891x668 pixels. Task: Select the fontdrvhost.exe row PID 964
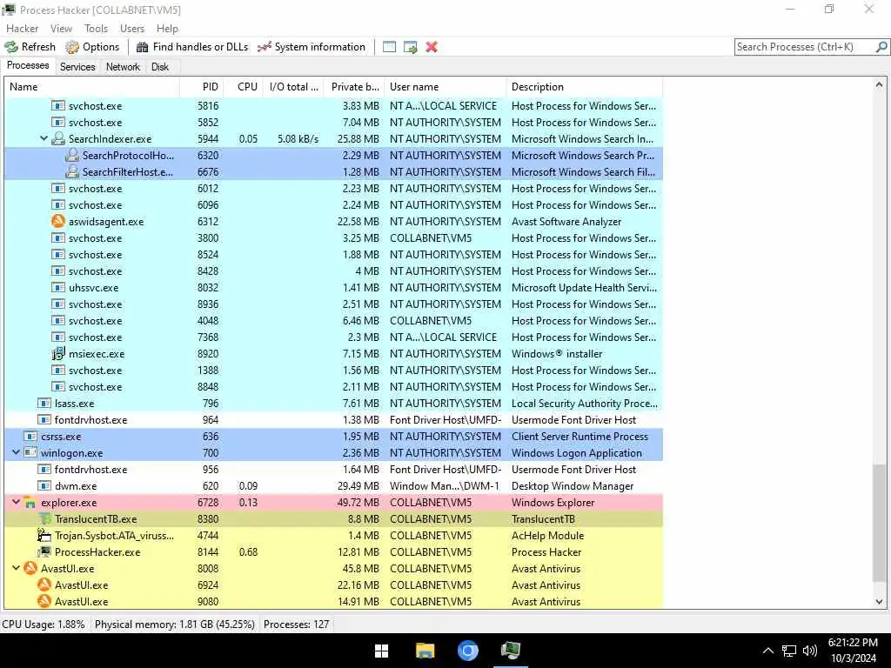[333, 420]
